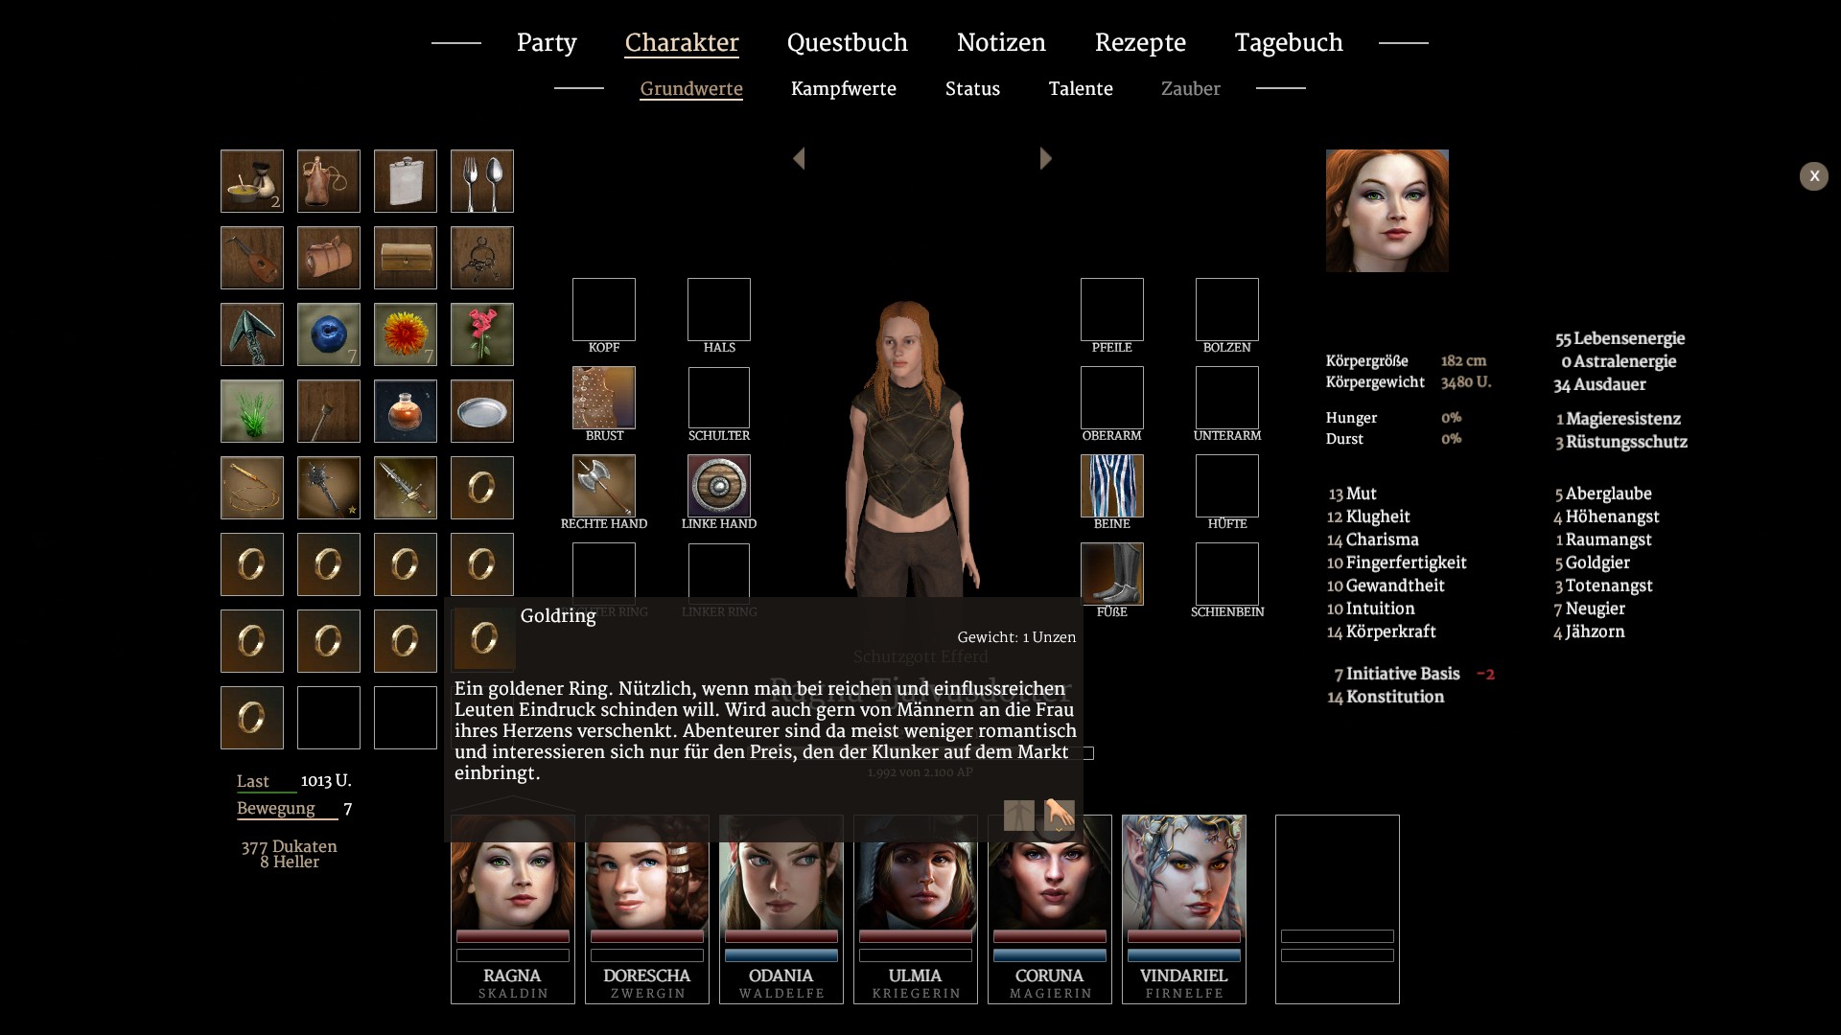1841x1035 pixels.
Task: Open the Tagebuch tab
Action: [1289, 43]
